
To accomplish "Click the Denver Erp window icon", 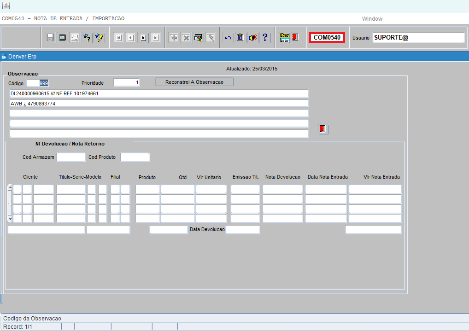I will [x=4, y=57].
